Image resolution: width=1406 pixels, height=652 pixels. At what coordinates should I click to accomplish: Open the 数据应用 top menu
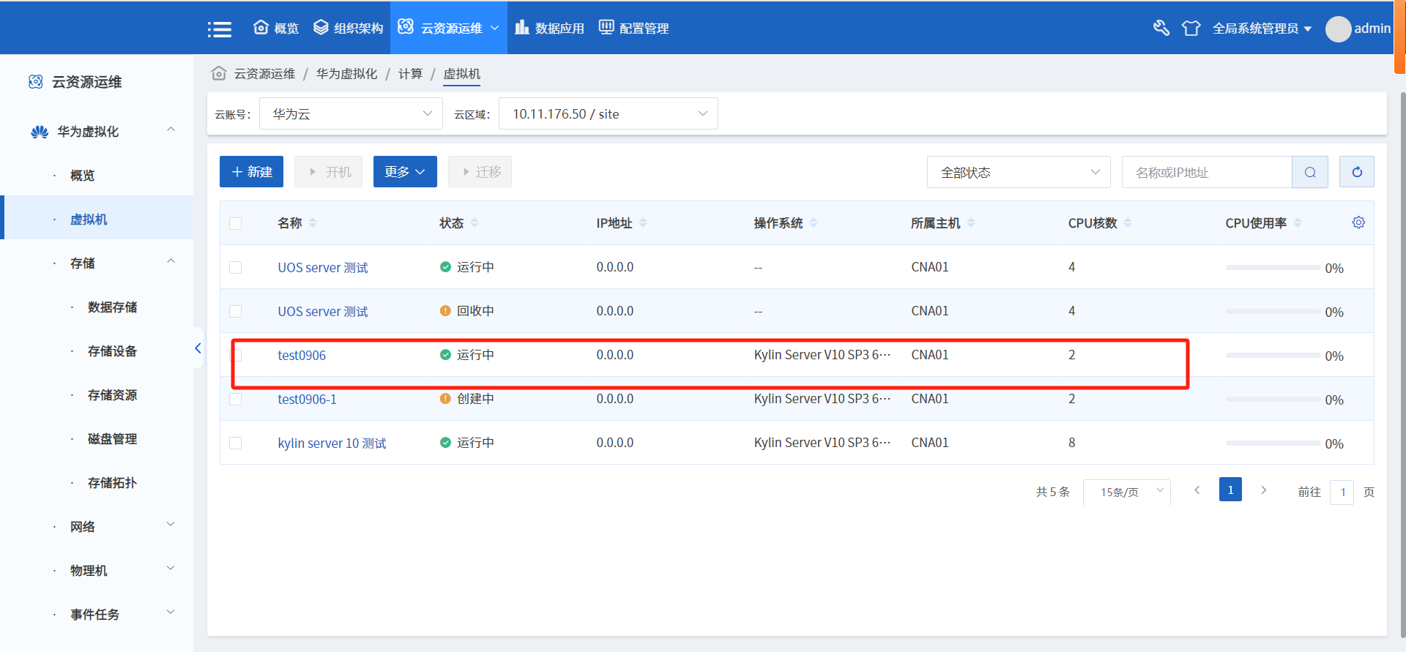click(549, 28)
